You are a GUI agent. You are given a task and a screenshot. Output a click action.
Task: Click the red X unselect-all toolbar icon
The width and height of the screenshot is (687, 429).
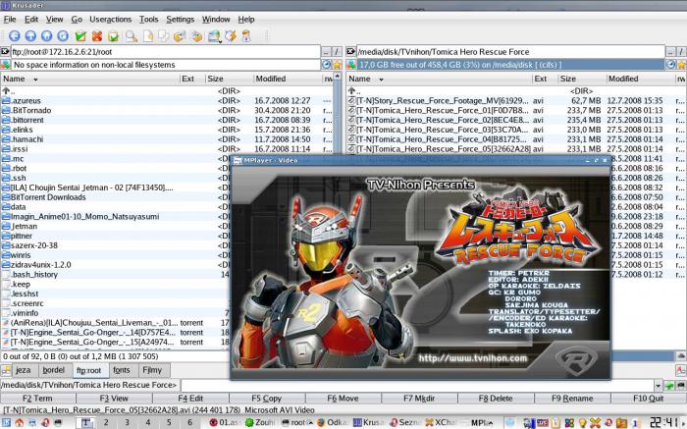pyautogui.click(x=97, y=36)
